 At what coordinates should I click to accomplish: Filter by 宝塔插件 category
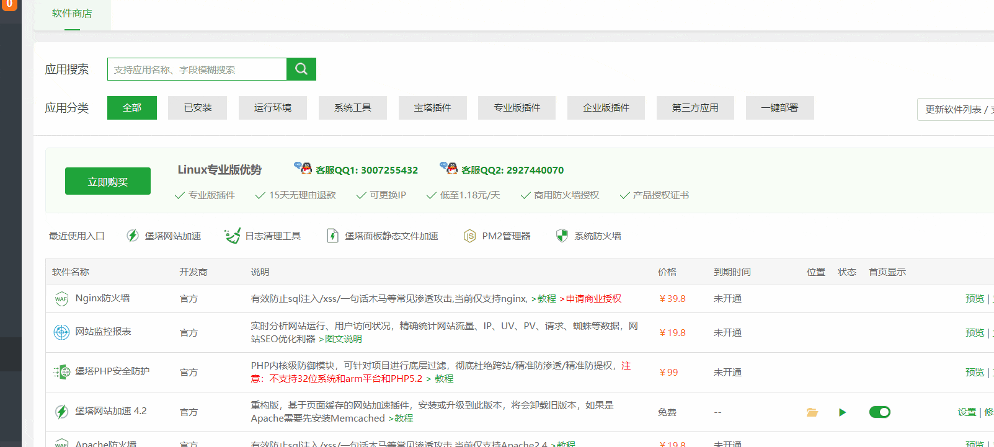(x=433, y=108)
